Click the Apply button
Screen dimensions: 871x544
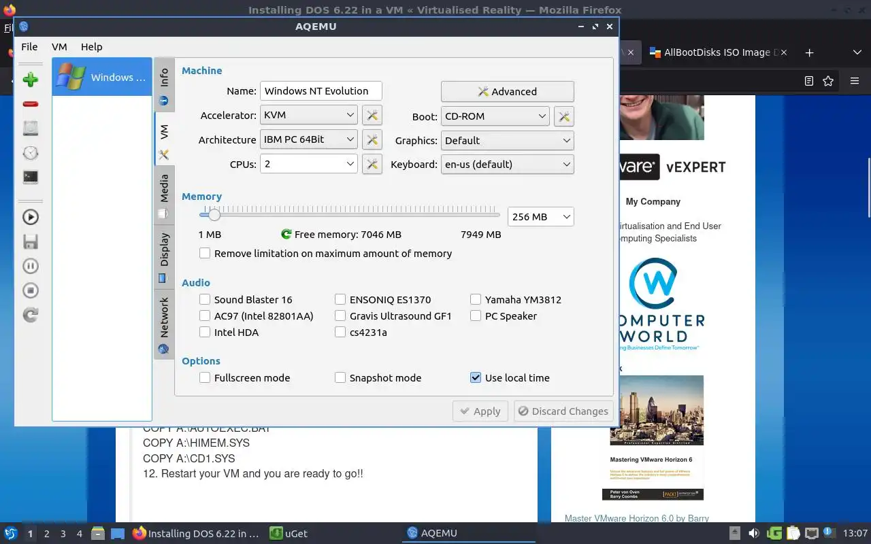pos(480,411)
